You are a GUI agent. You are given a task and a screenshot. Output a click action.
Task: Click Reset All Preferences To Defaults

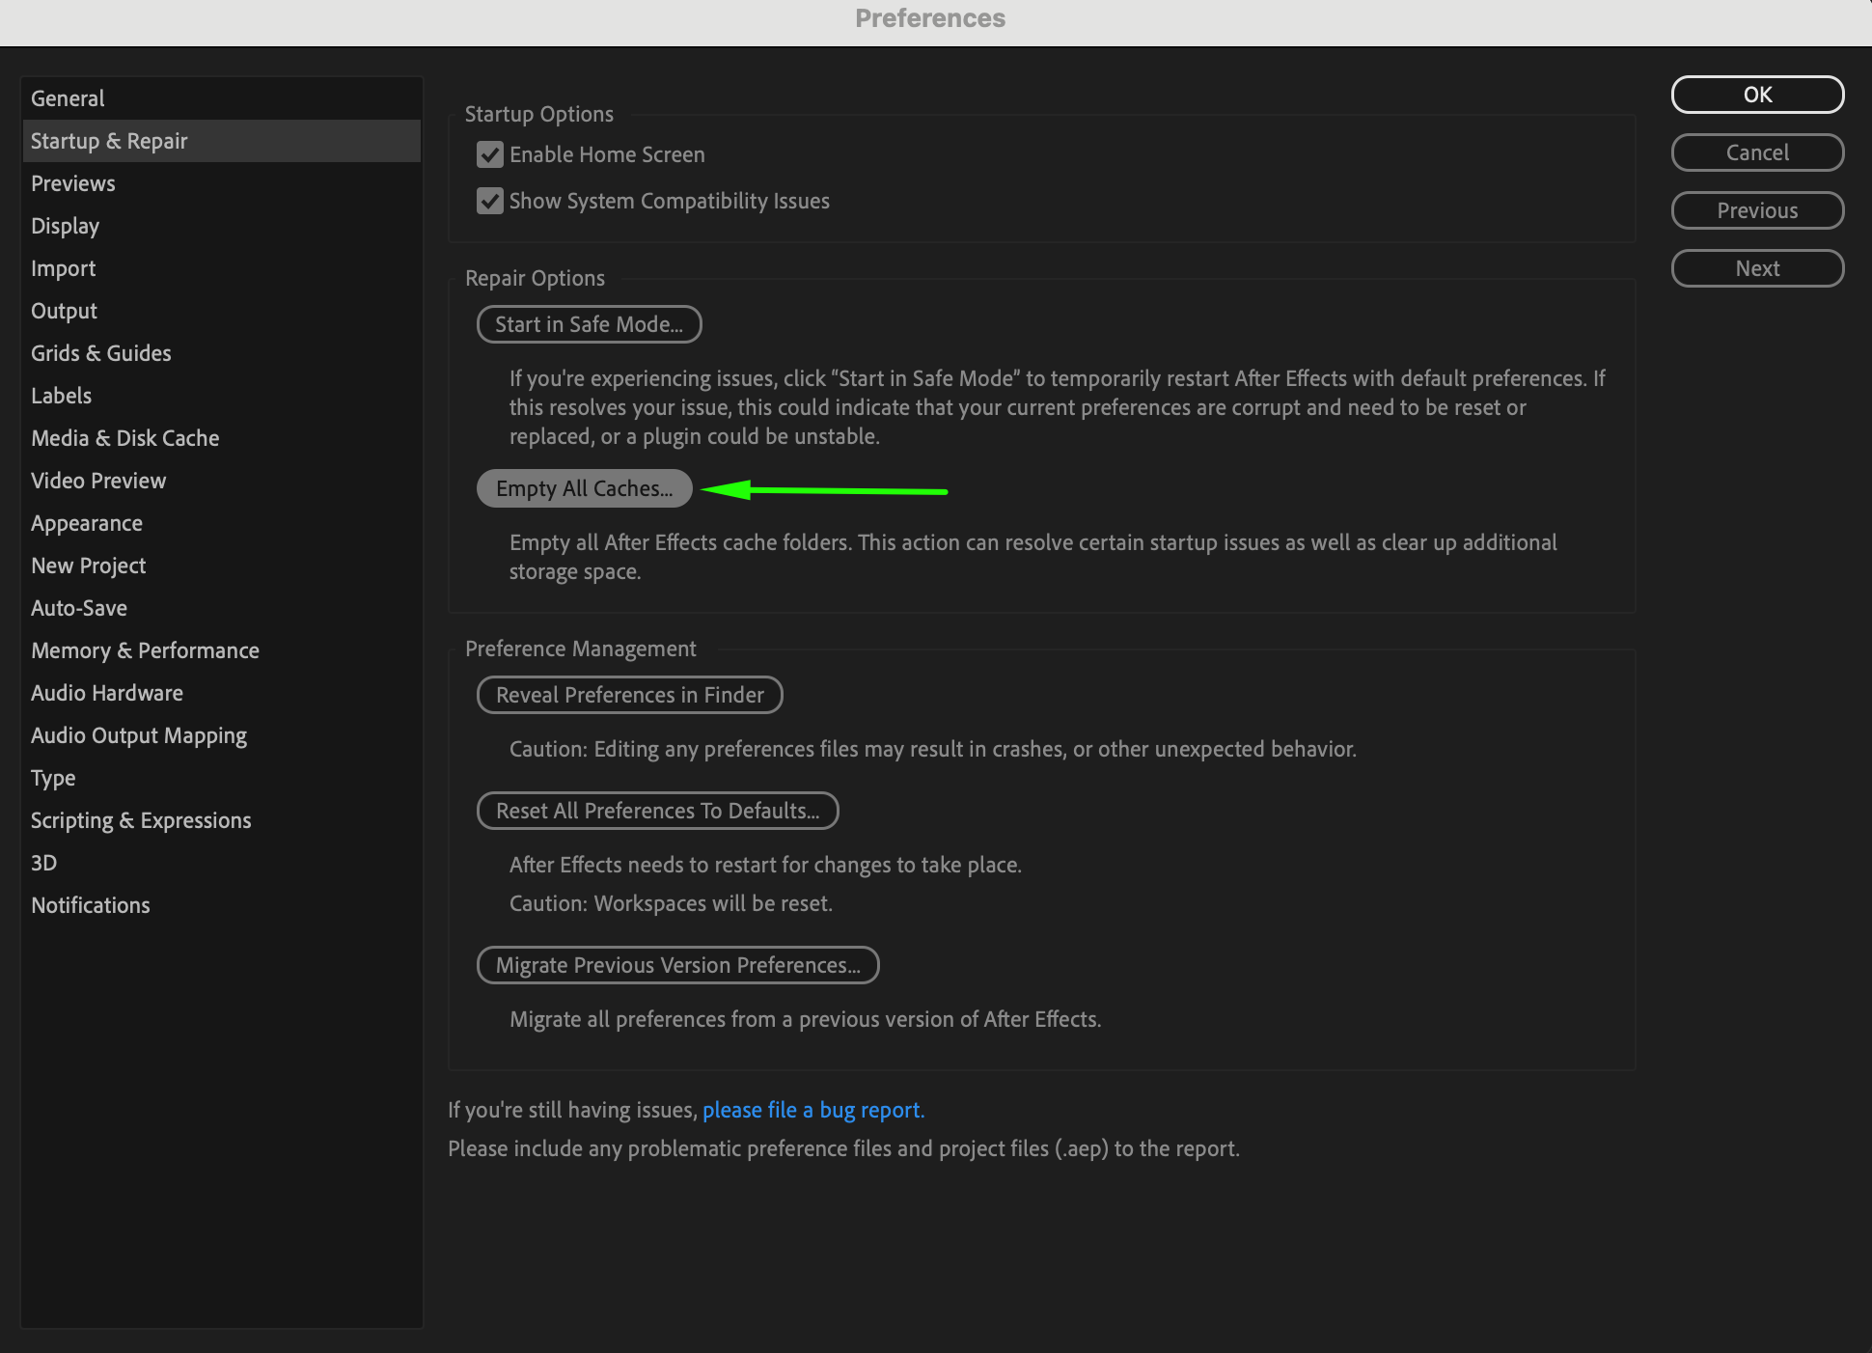coord(657,811)
